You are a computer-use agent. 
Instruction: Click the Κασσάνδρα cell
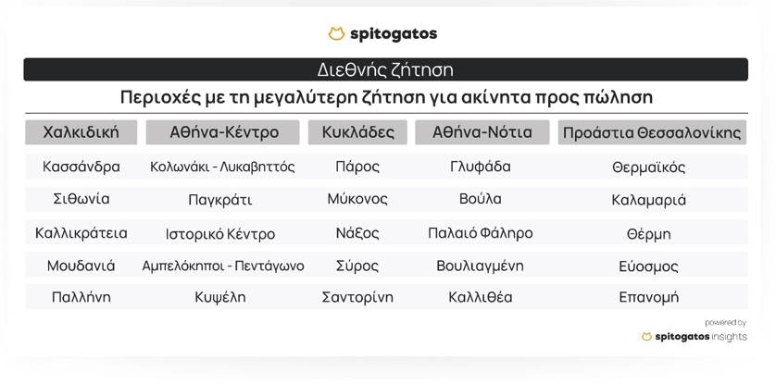tap(81, 167)
